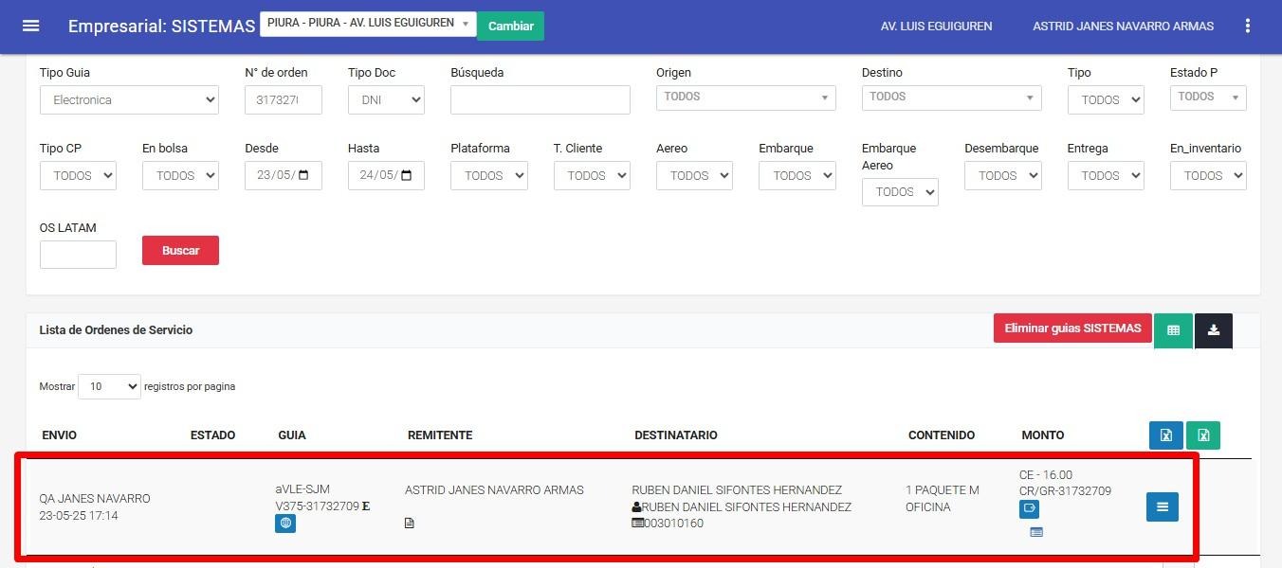Open the three-dot options menu
1282x568 pixels.
click(x=1247, y=27)
